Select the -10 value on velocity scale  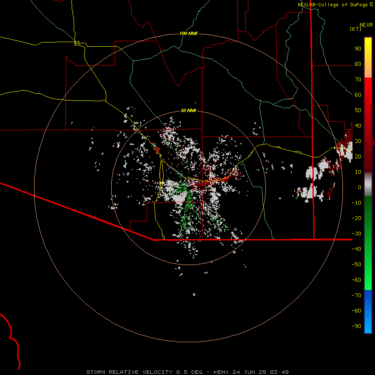[356, 203]
